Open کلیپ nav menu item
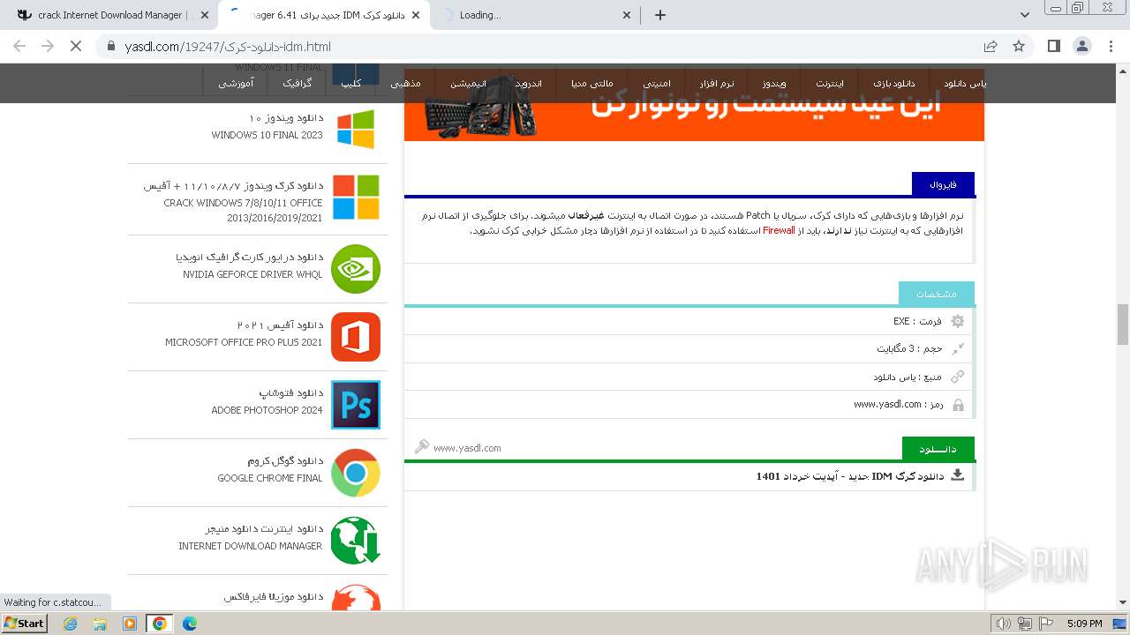This screenshot has height=635, width=1130. click(351, 84)
